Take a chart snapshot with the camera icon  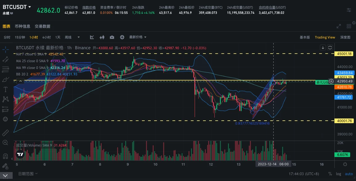click(112, 37)
